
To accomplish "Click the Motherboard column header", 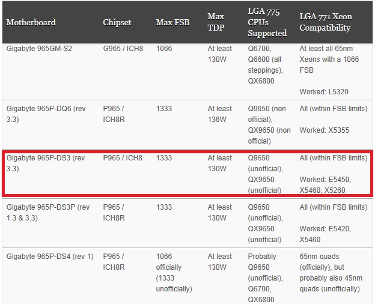I will click(31, 23).
